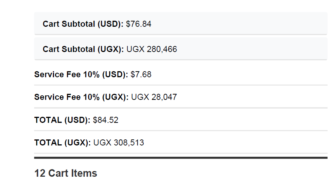
Task: Click the Cart Subtotal (UGX) label
Action: (83, 49)
